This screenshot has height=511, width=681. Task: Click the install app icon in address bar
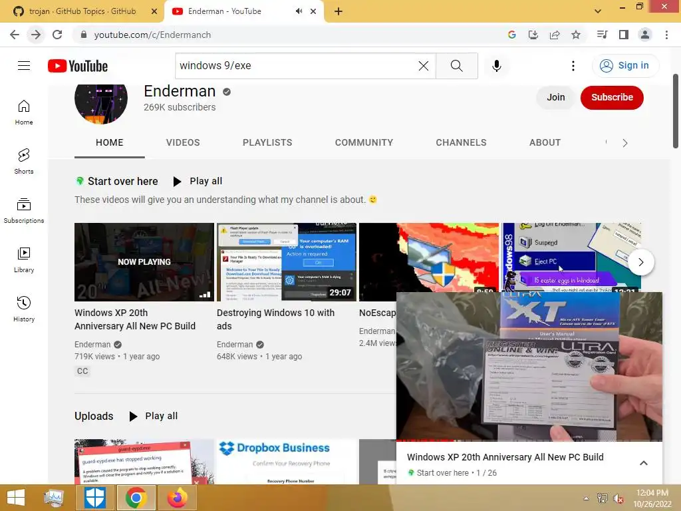tap(533, 35)
